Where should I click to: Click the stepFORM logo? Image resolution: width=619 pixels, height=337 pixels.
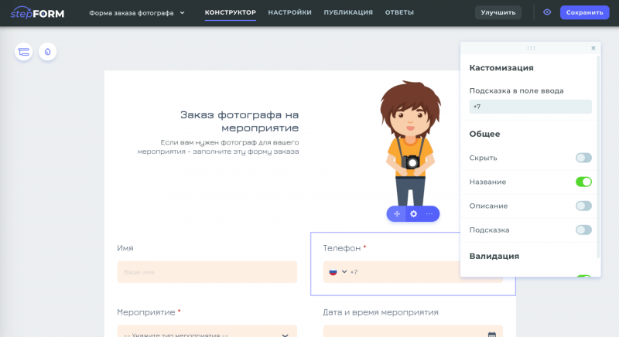coord(37,12)
